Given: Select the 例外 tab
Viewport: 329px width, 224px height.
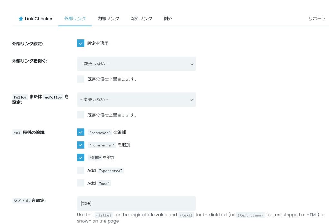Looking at the screenshot, I should pyautogui.click(x=168, y=19).
